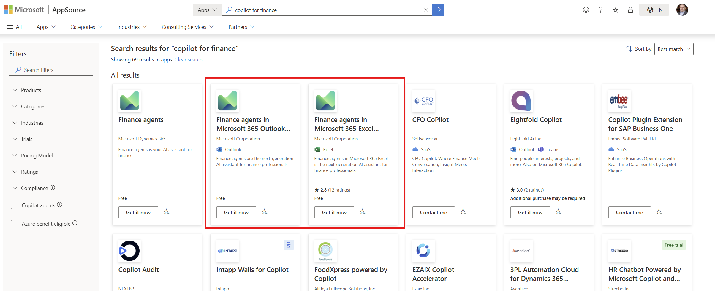The height and width of the screenshot is (291, 715).
Task: Expand the Categories filter in sidebar
Action: tap(29, 106)
